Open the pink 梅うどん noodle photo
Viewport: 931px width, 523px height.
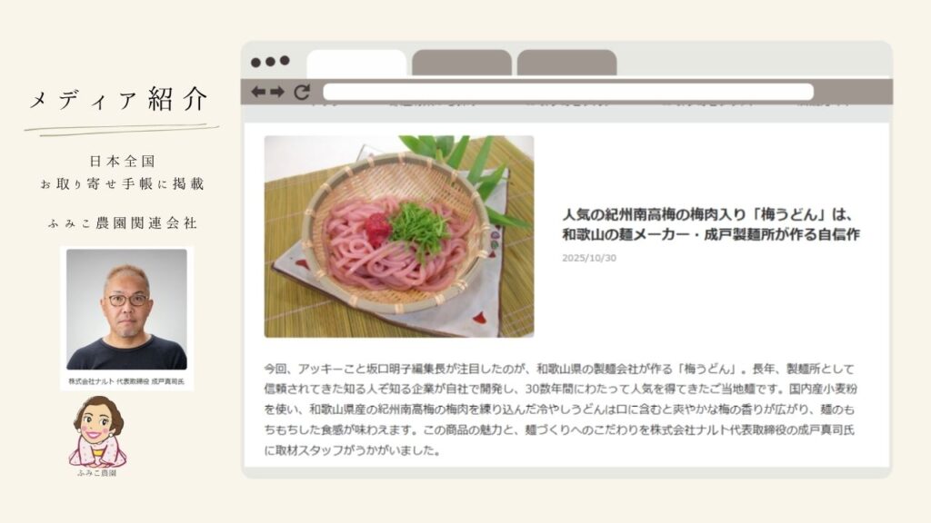point(399,237)
